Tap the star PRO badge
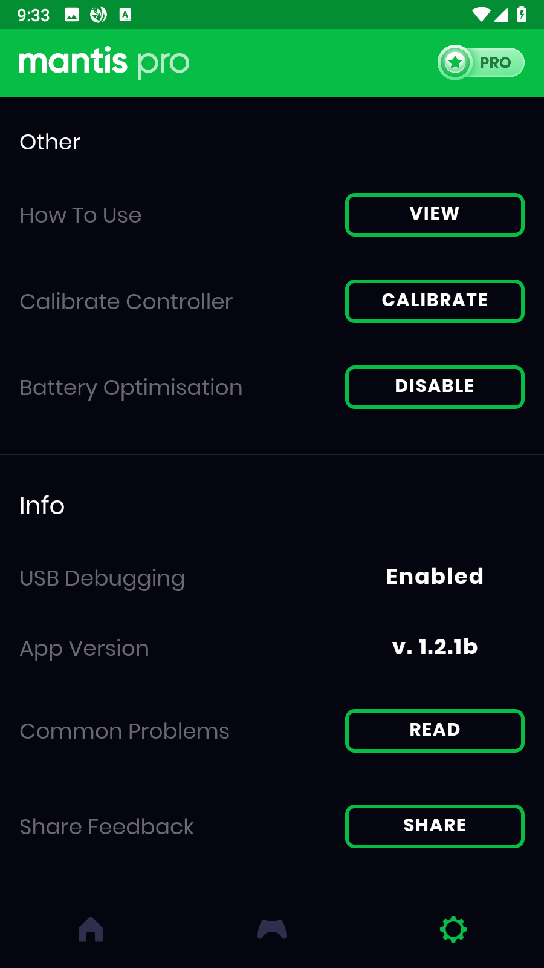Viewport: 544px width, 968px height. tap(481, 62)
